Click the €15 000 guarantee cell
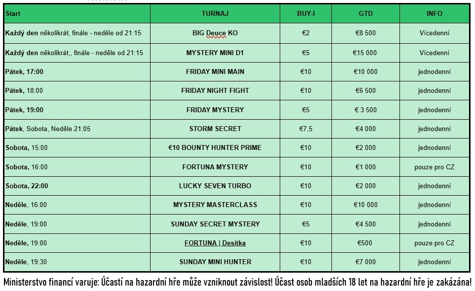The image size is (475, 291). [x=365, y=53]
